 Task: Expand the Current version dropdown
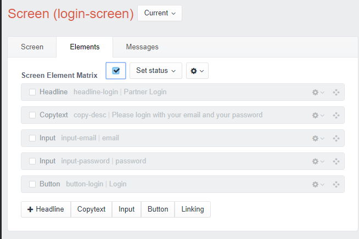pyautogui.click(x=159, y=13)
